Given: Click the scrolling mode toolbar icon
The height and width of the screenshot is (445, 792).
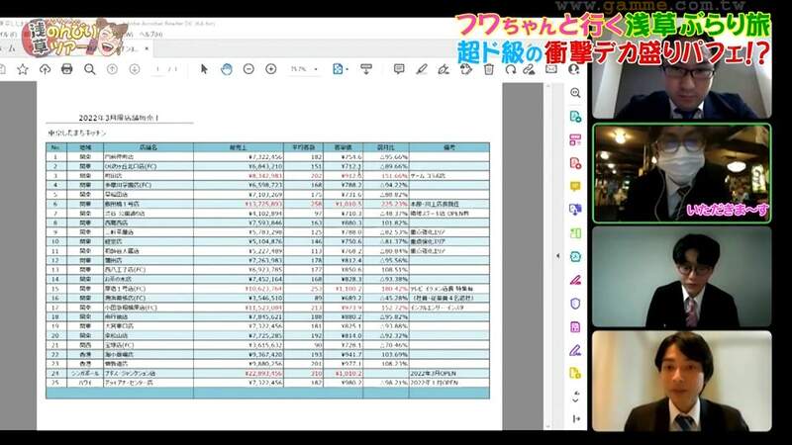Looking at the screenshot, I should 366,69.
